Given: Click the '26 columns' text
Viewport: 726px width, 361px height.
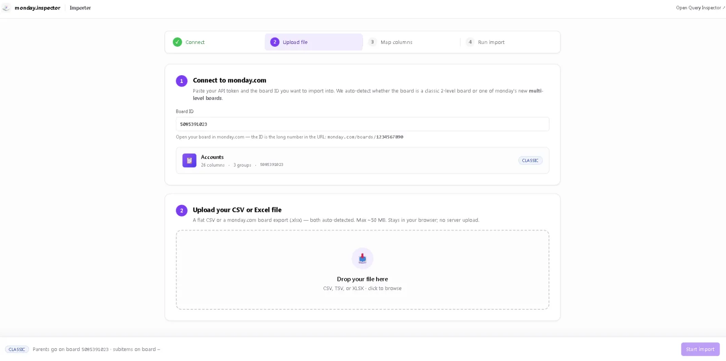Looking at the screenshot, I should click(213, 165).
